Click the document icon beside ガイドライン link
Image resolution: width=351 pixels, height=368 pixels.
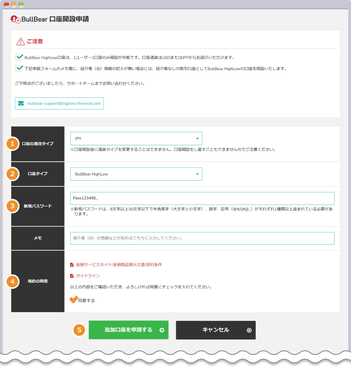tap(72, 276)
